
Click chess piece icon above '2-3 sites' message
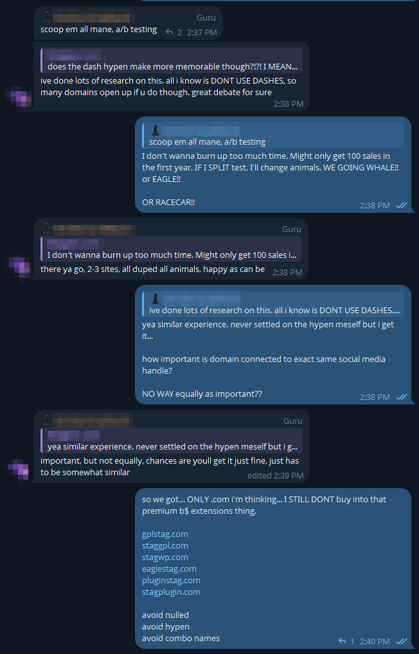46,229
